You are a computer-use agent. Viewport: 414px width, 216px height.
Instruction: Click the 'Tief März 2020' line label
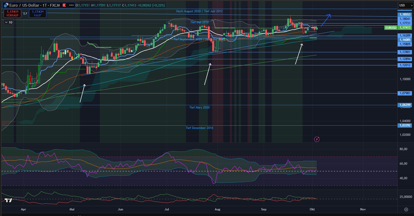199,107
